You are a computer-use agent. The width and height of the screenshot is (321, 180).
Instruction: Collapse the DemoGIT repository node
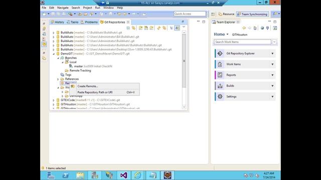54,54
